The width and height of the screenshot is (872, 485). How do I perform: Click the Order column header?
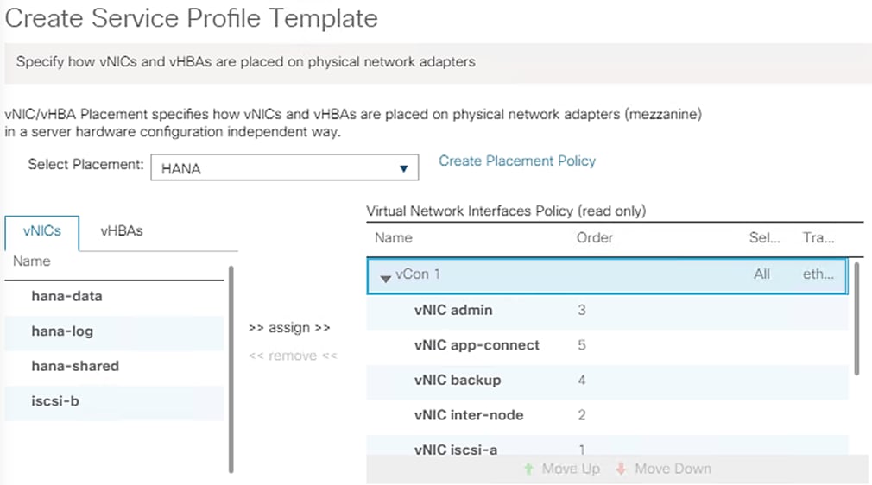(x=594, y=238)
